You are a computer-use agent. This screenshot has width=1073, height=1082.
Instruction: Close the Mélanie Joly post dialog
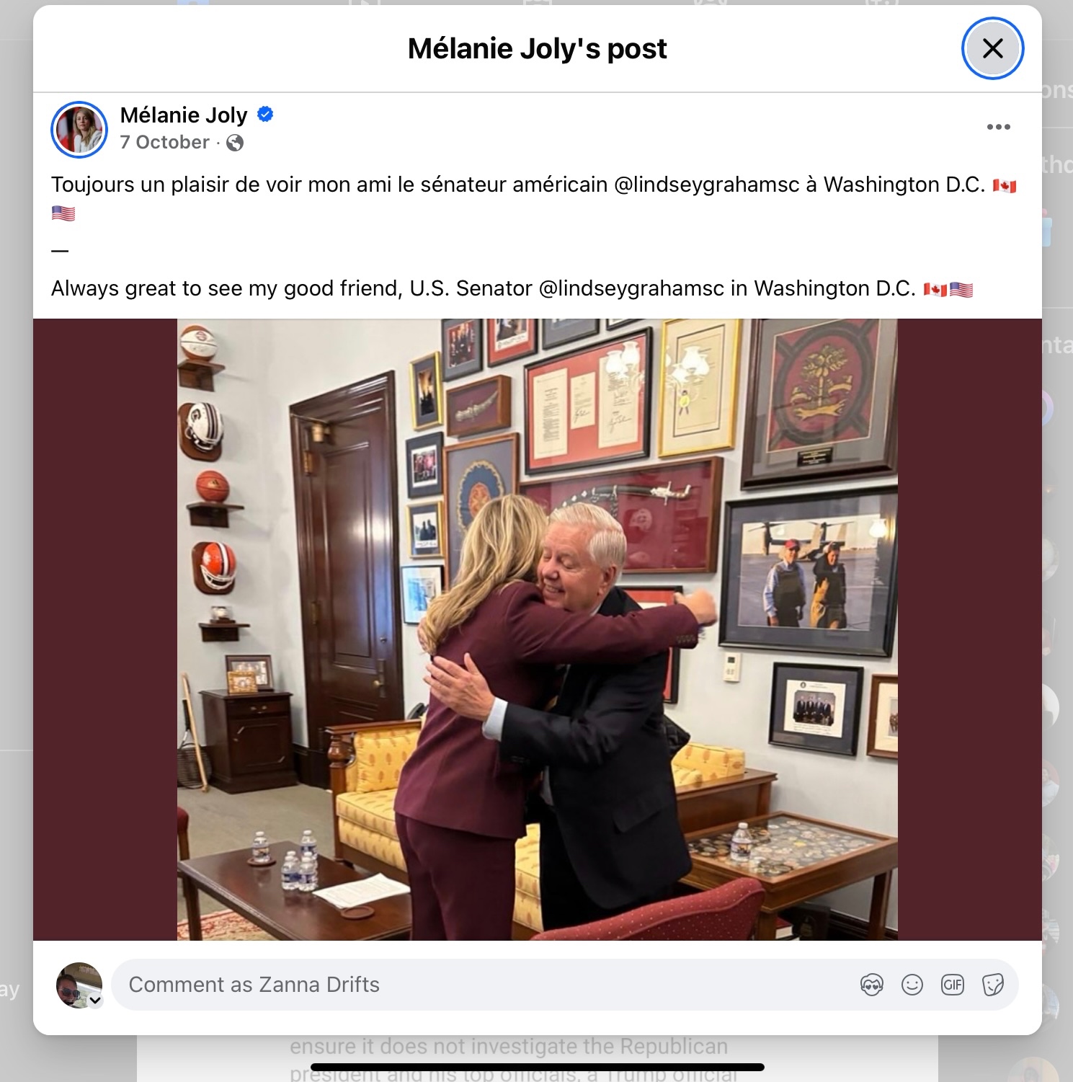992,48
